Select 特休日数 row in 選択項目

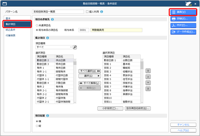pyautogui.click(x=54, y=64)
